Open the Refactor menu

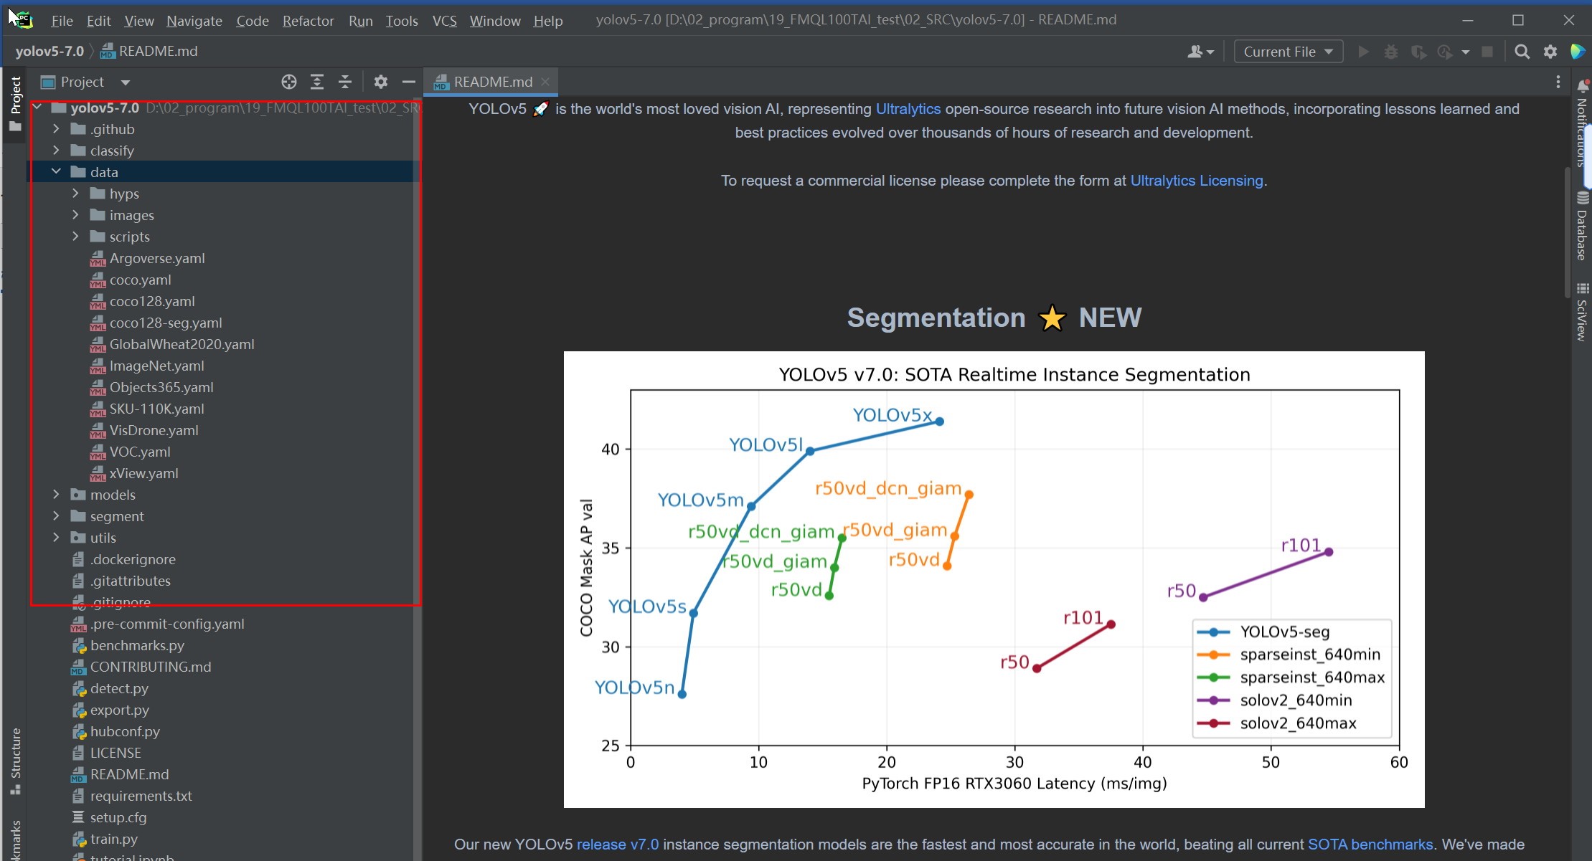(308, 21)
